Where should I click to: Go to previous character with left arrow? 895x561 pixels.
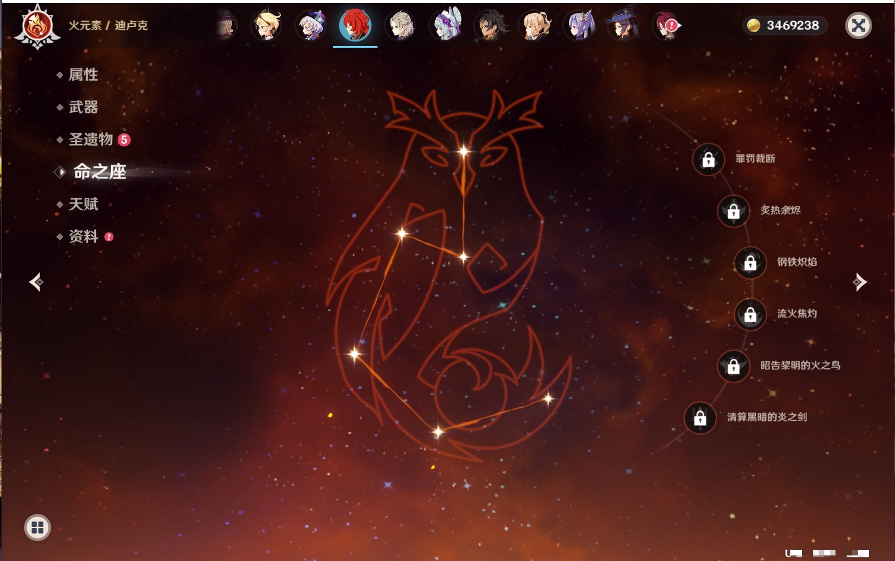(x=36, y=282)
